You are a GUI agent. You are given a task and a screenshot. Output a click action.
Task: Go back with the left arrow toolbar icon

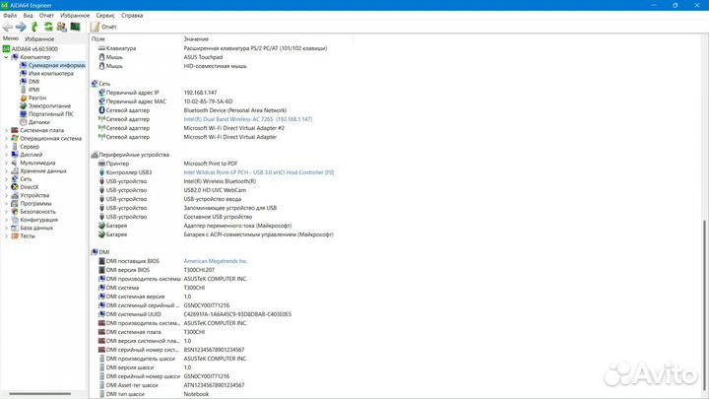tap(8, 27)
